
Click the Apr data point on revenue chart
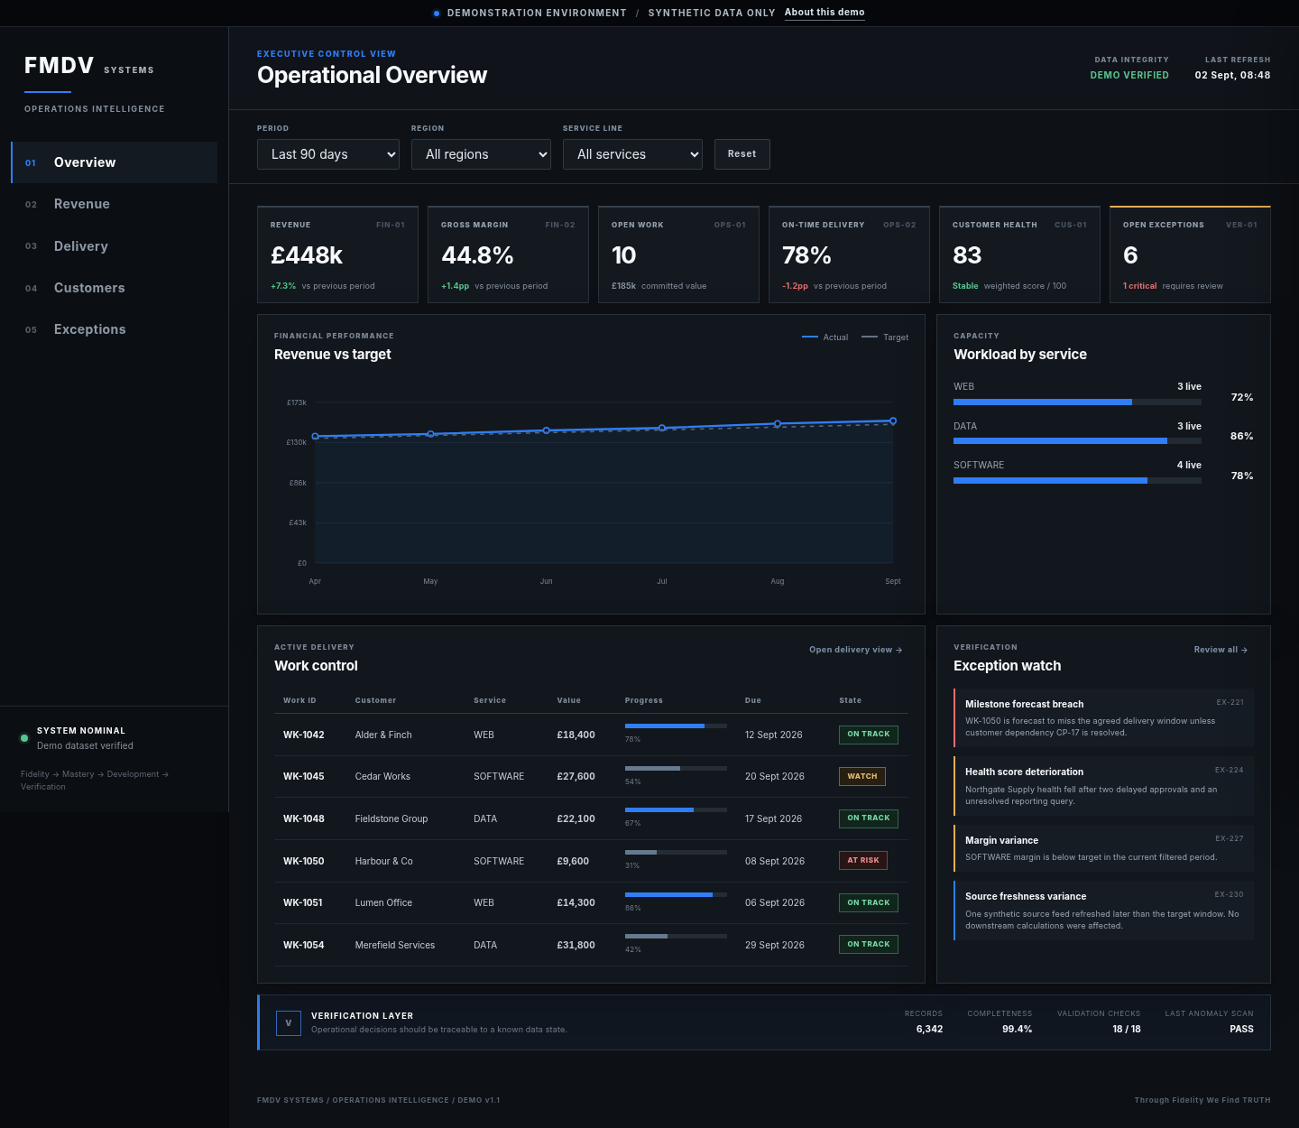click(315, 436)
